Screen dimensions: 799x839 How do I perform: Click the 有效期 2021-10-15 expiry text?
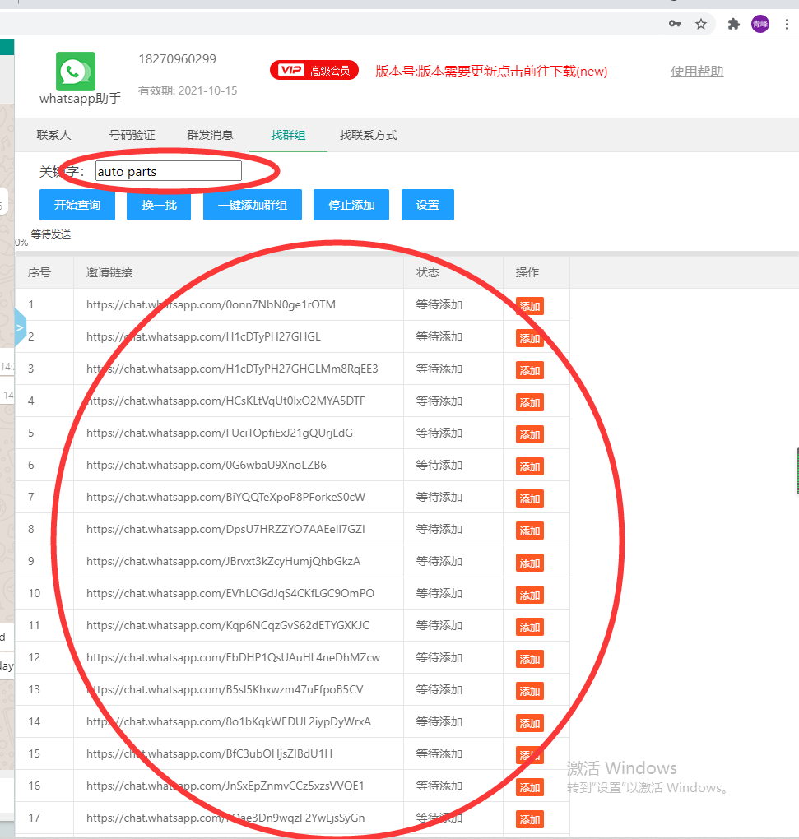[188, 90]
